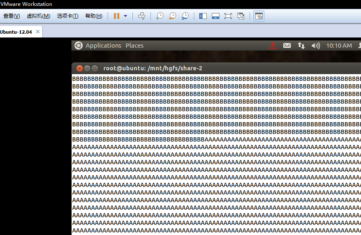The width and height of the screenshot is (361, 235).
Task: Open the 选项卡(T) menu
Action: tap(68, 16)
